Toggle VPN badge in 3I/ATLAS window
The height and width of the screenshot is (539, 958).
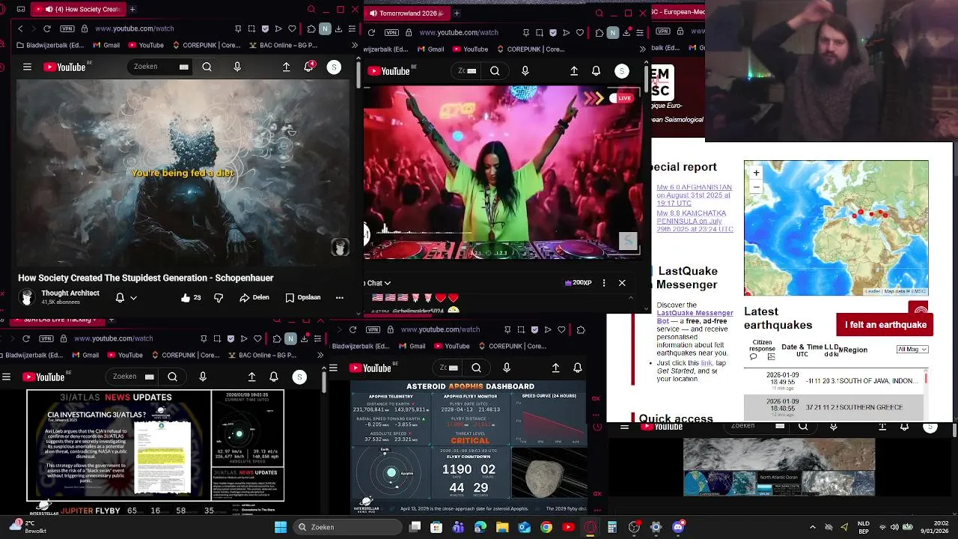pos(46,338)
